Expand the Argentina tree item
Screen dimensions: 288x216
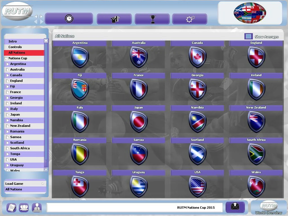(x=8, y=64)
